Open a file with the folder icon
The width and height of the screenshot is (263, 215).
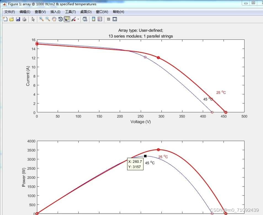(12, 19)
